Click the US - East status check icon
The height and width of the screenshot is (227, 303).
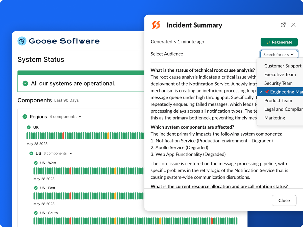[x=36, y=188]
